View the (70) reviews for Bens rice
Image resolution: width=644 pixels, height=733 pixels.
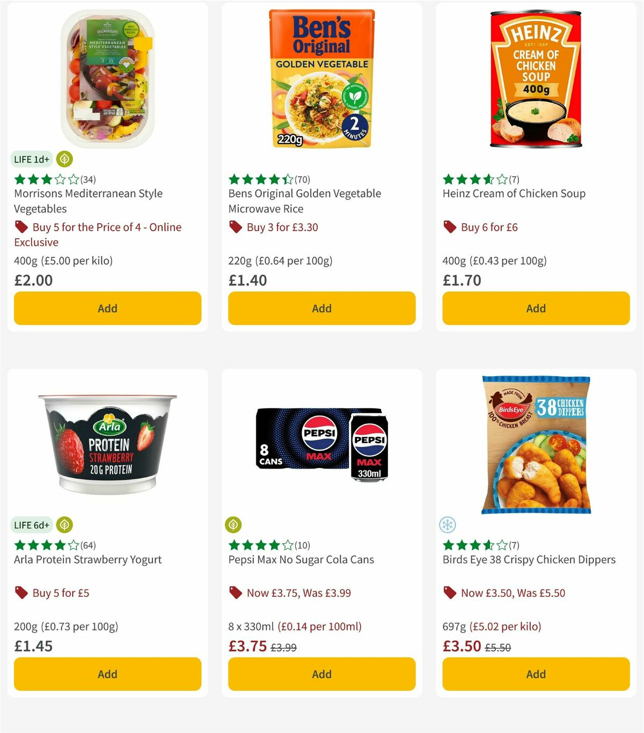pyautogui.click(x=303, y=179)
